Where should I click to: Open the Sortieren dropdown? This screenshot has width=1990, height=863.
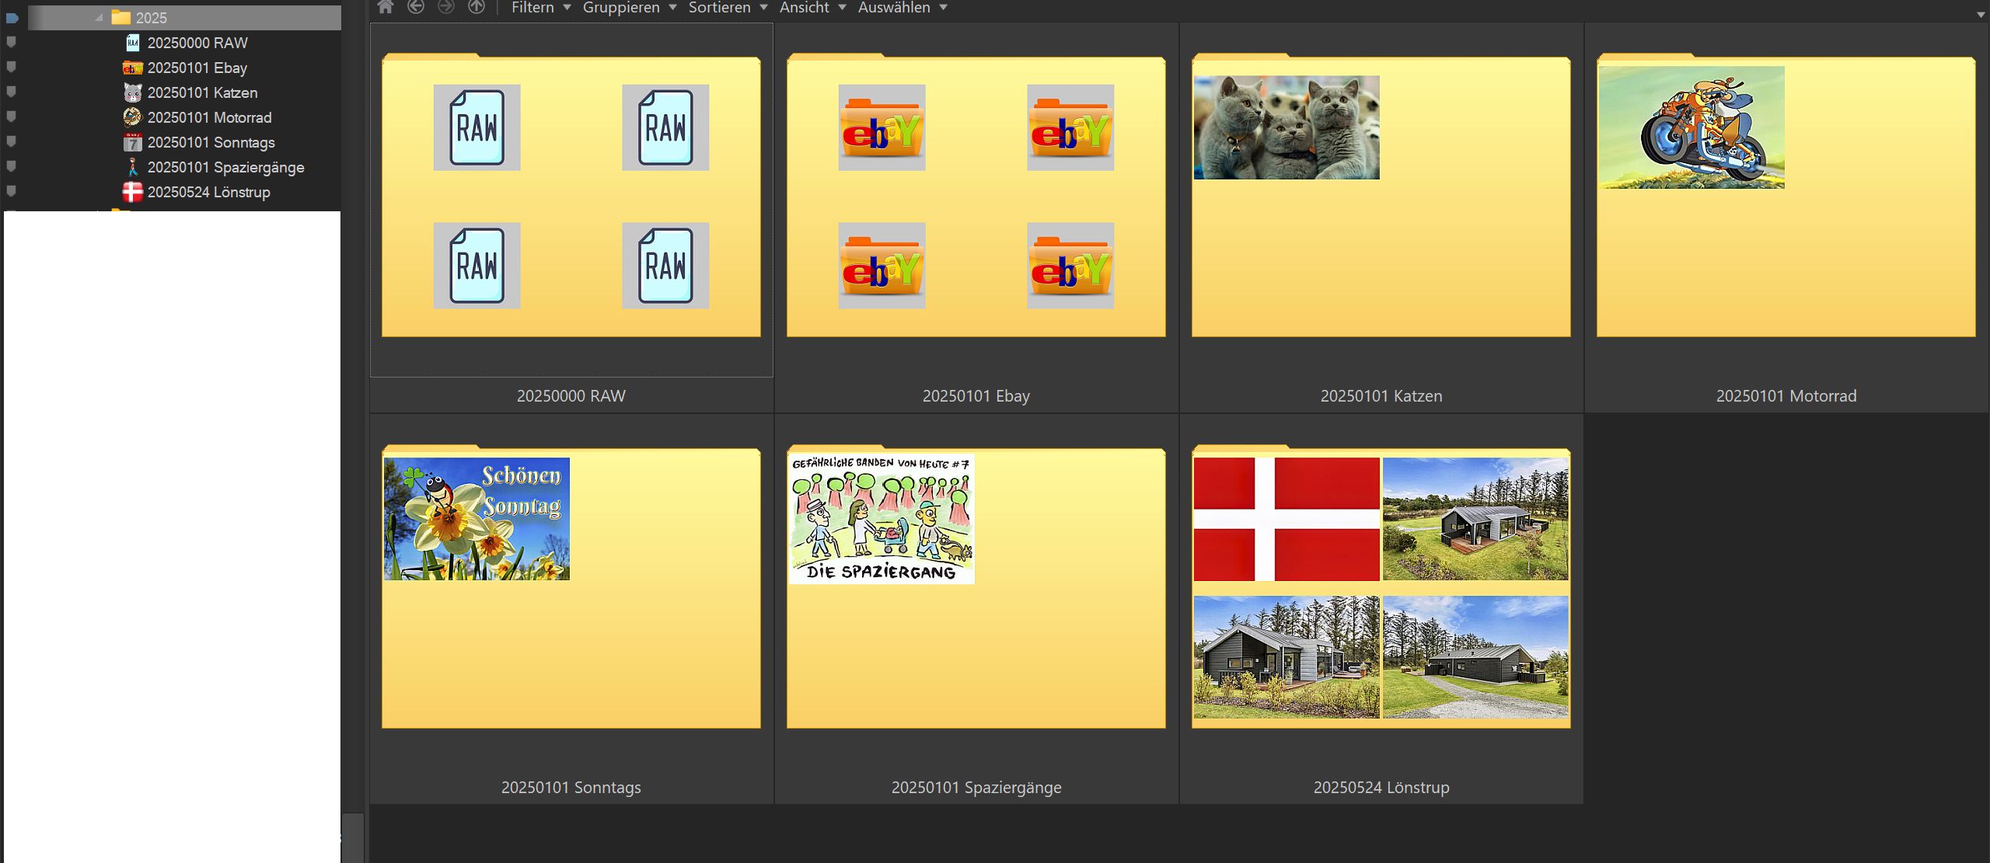point(728,8)
